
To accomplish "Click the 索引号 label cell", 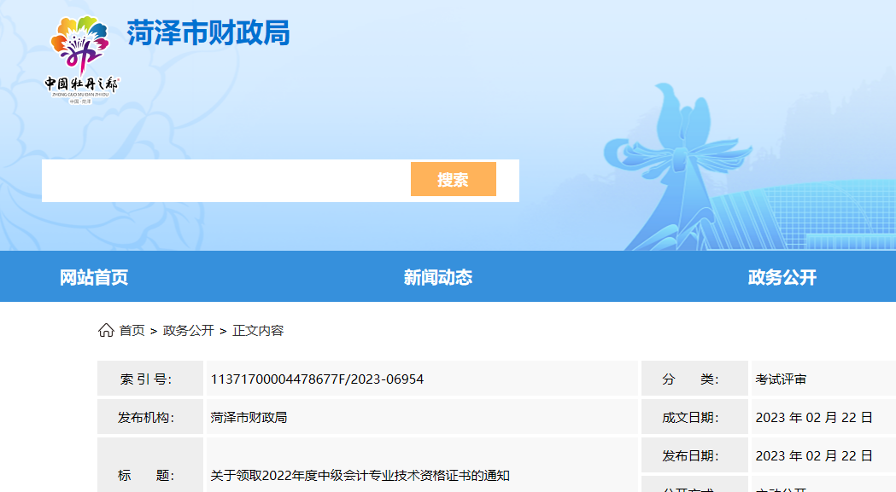I will [150, 379].
